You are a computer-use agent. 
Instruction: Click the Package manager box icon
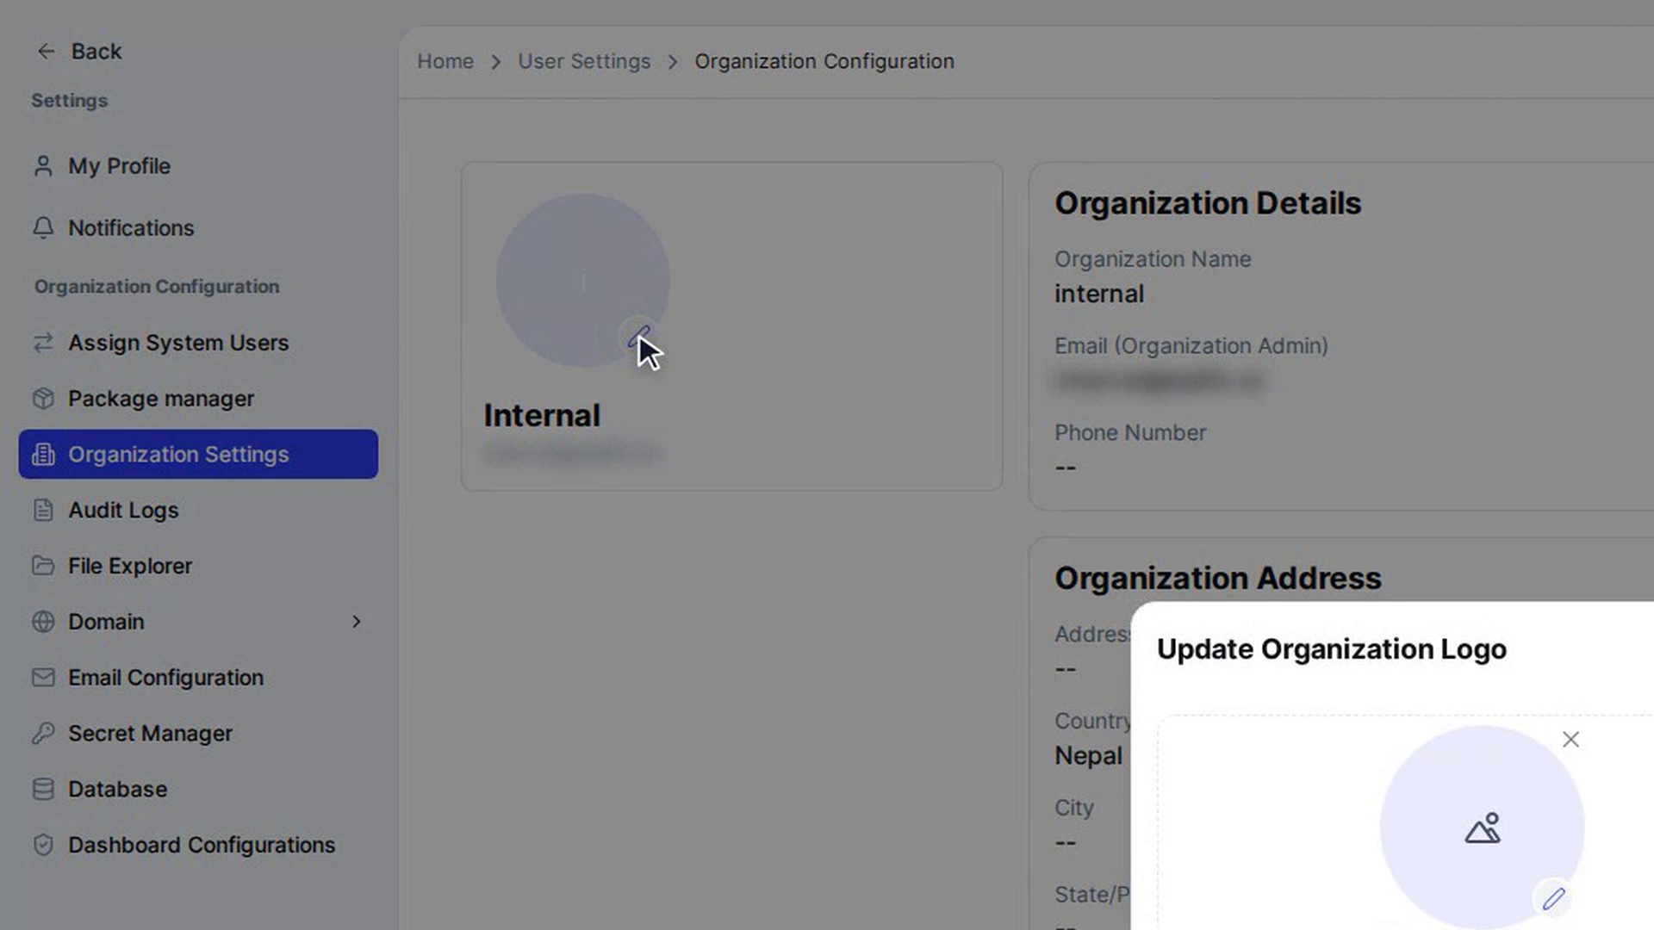pyautogui.click(x=43, y=399)
